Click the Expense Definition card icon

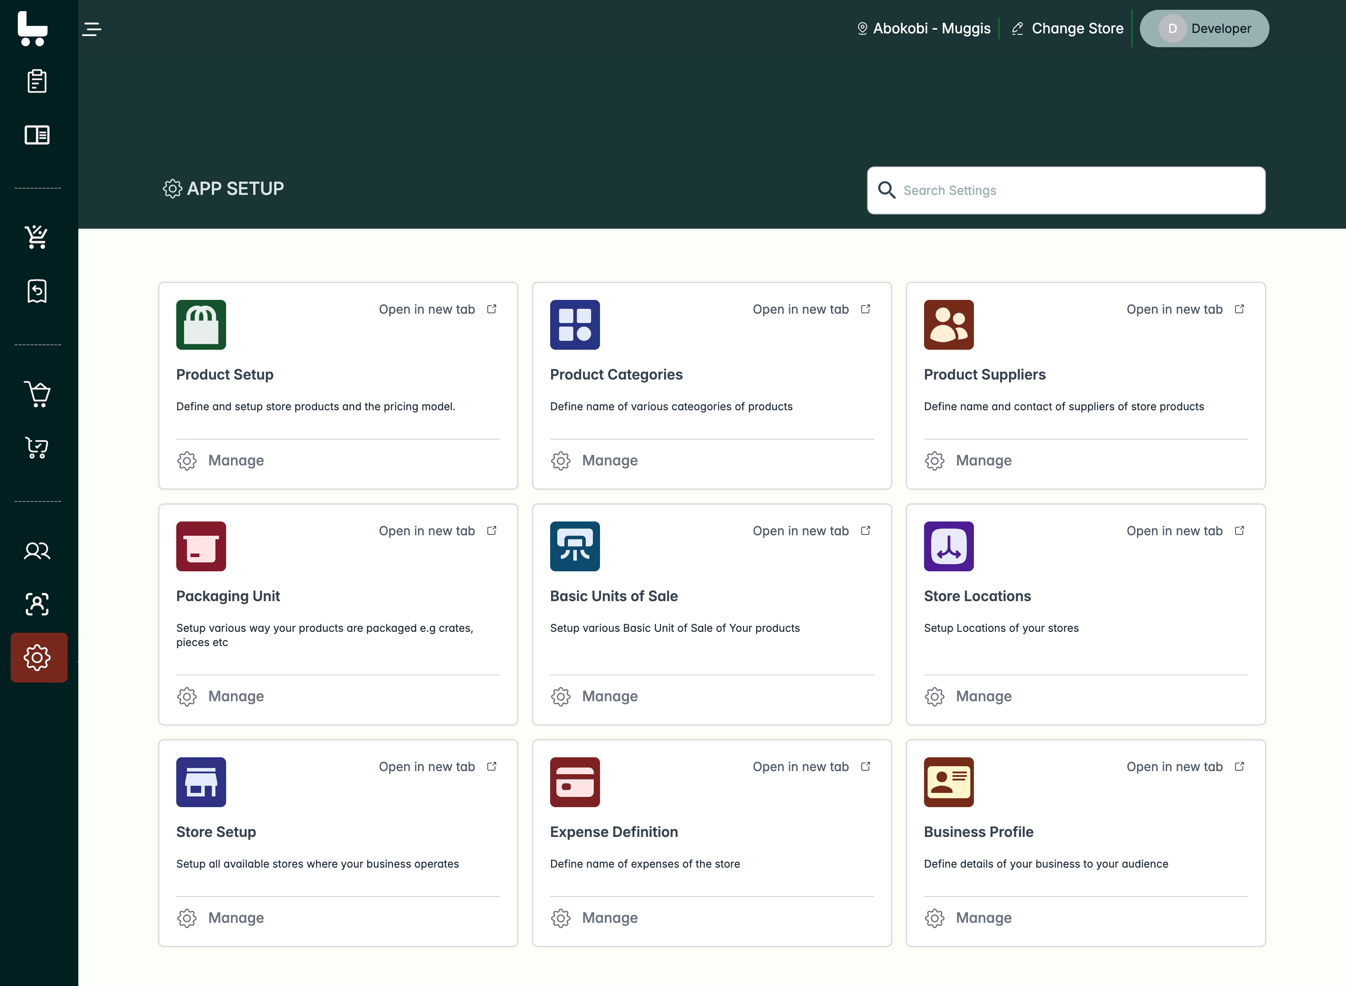575,782
